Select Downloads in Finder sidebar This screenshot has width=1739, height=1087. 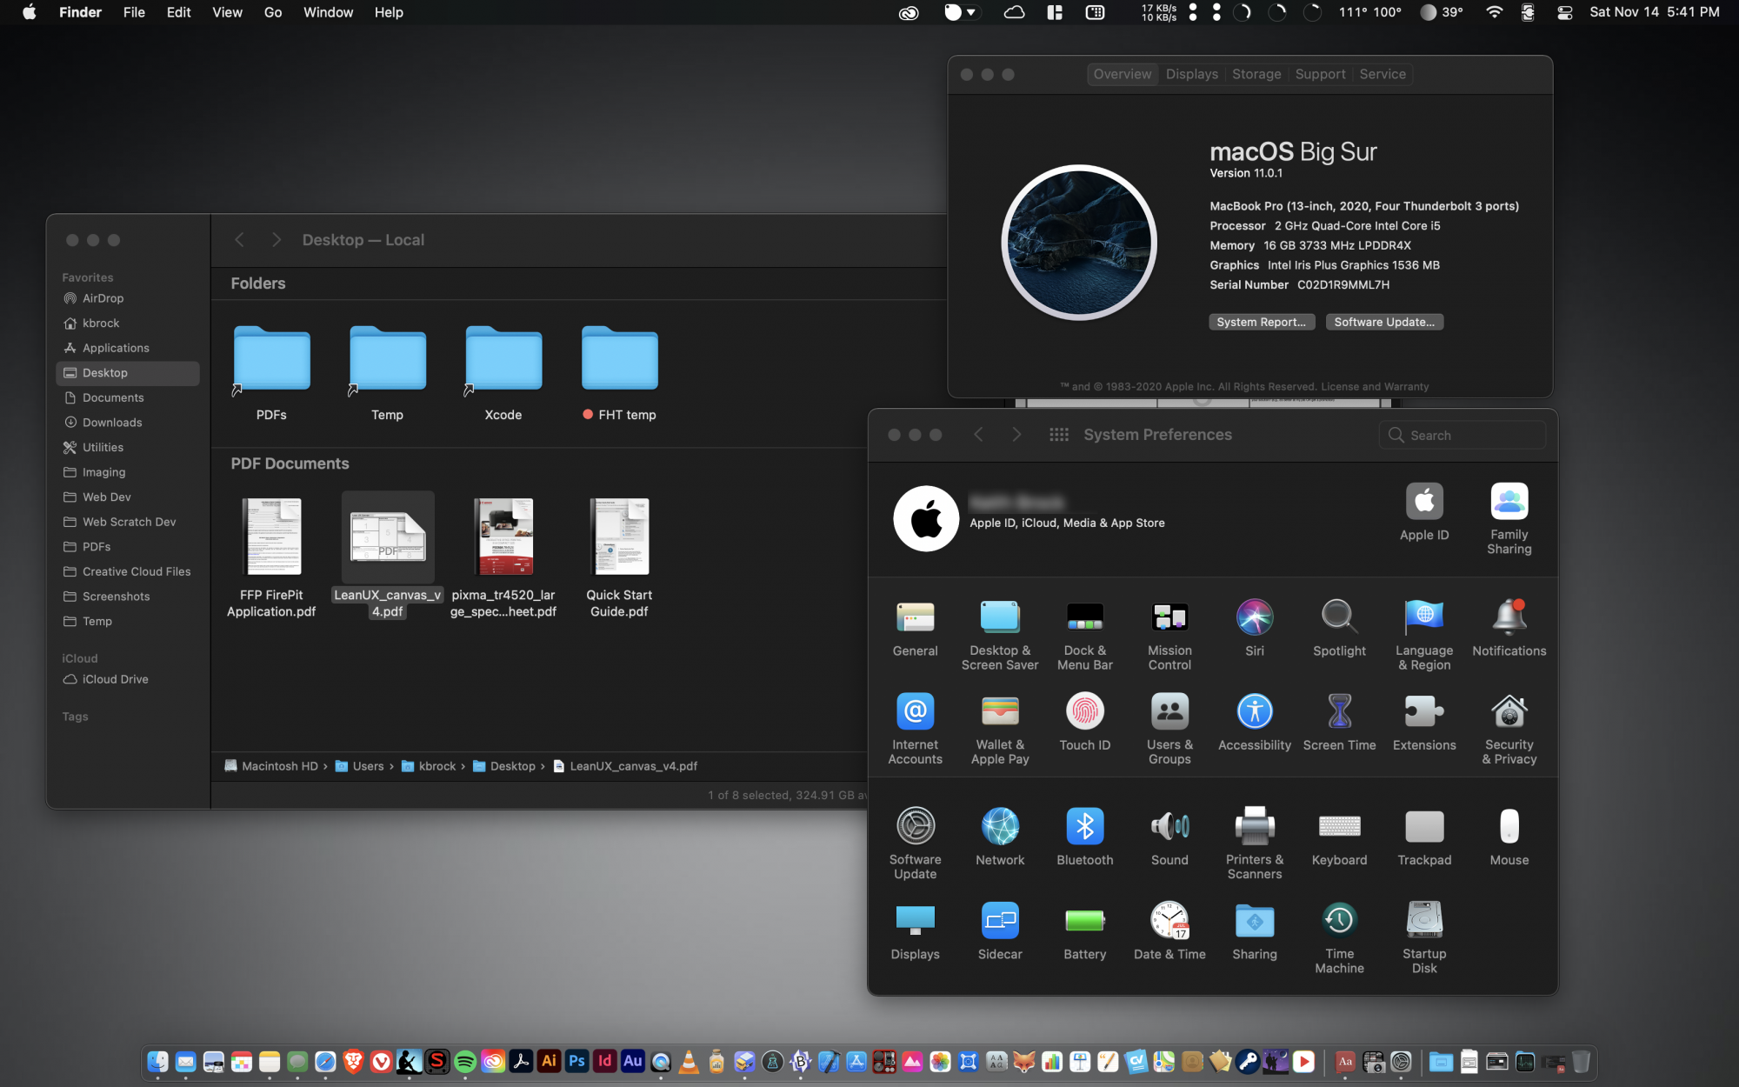pyautogui.click(x=112, y=423)
